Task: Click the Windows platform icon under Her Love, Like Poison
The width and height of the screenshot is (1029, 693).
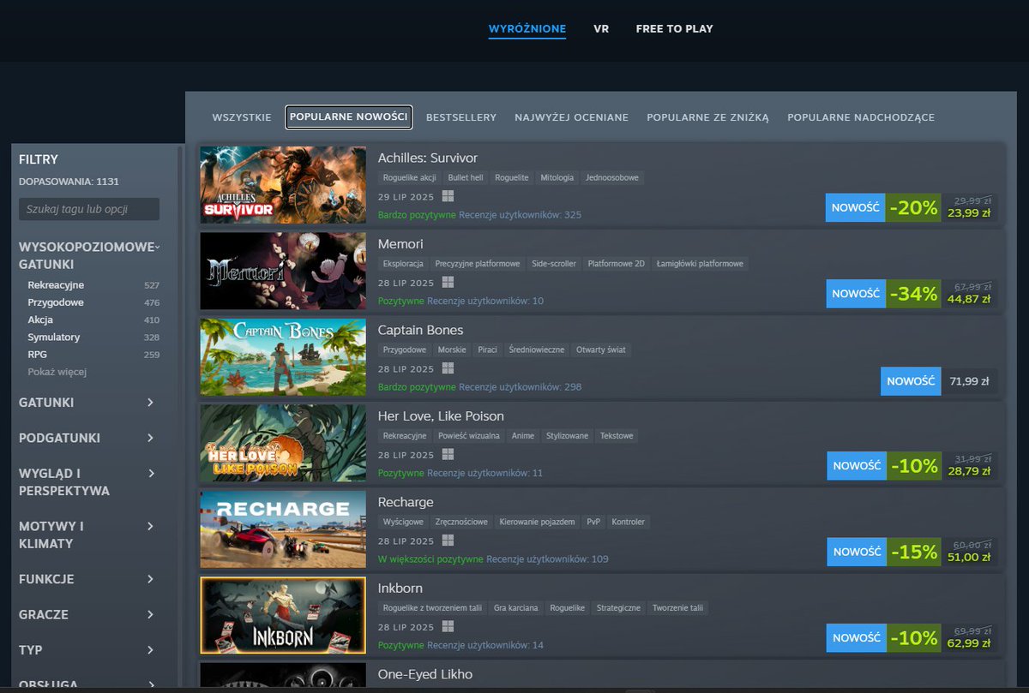Action: [x=448, y=455]
